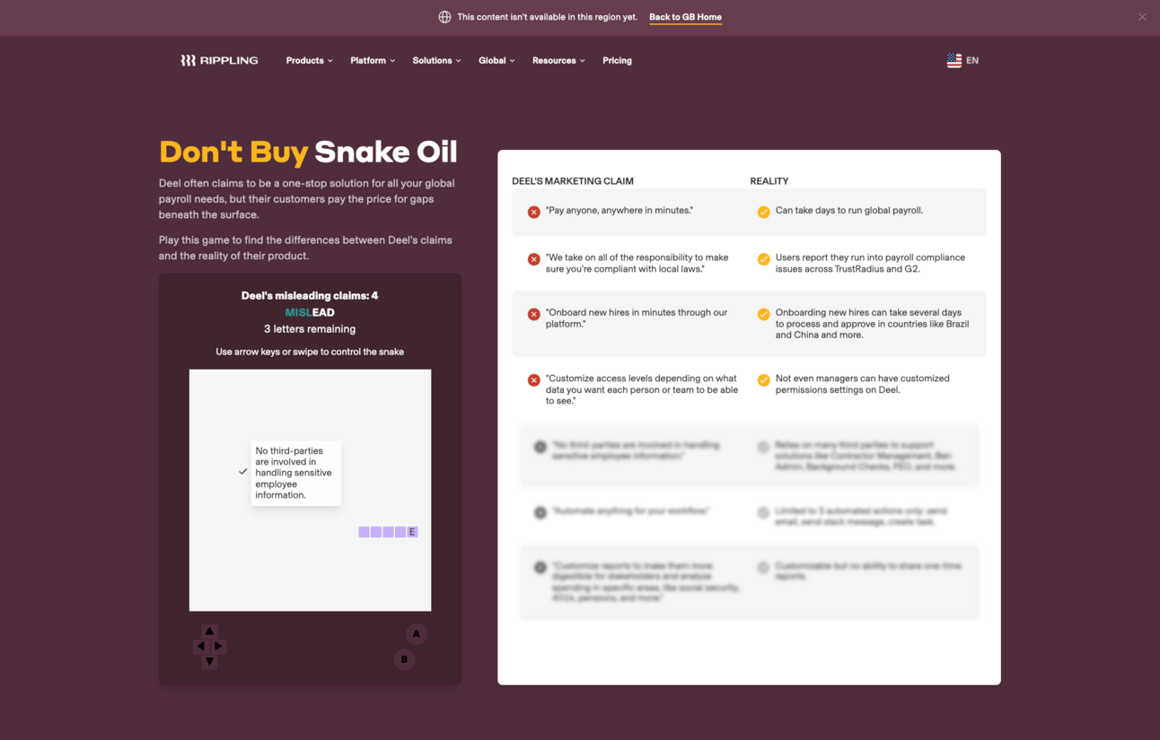
Task: Hit the A button on the game controller
Action: (416, 634)
